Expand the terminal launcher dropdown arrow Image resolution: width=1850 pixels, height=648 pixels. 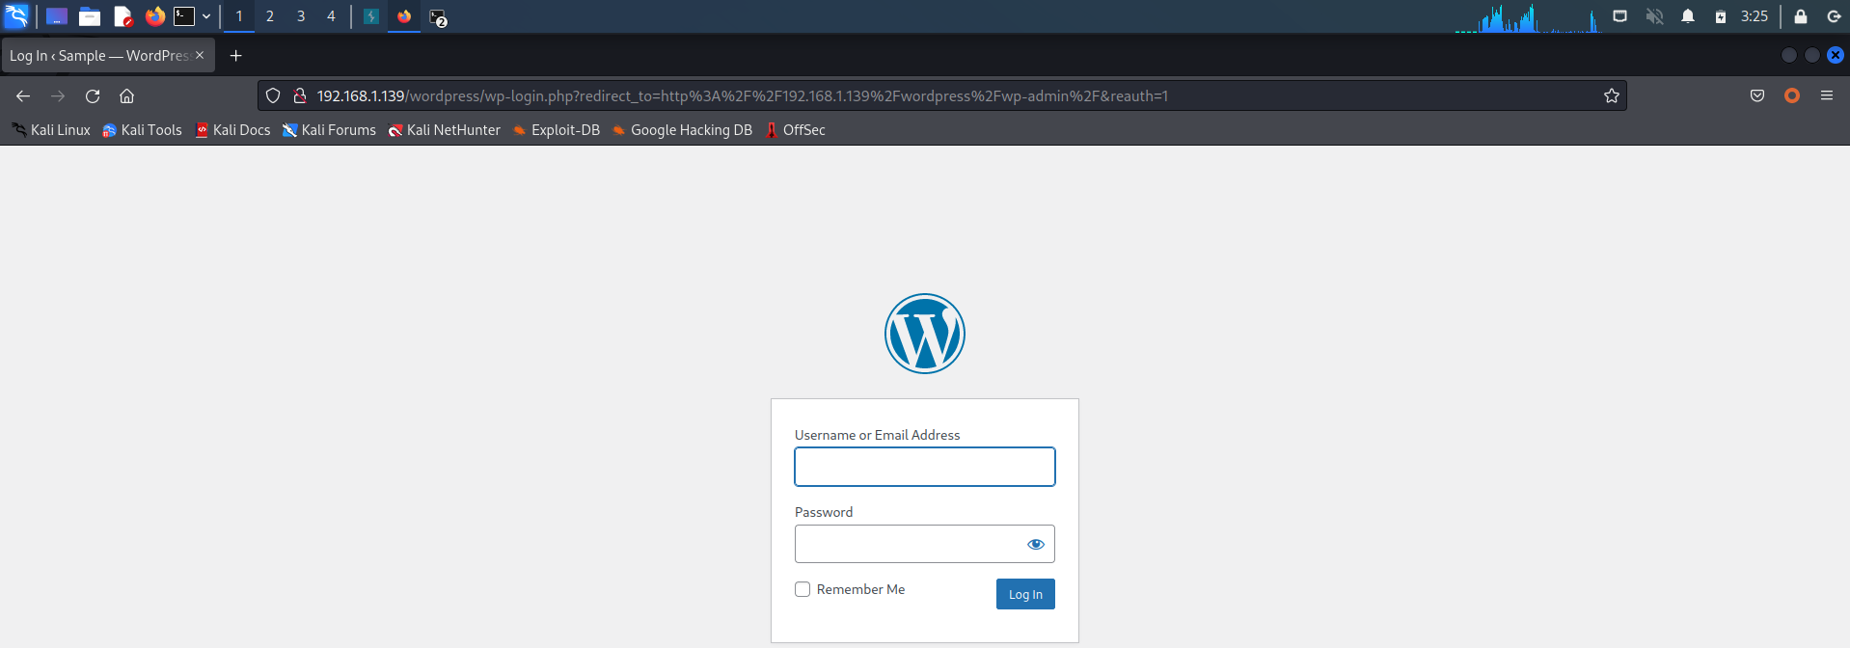pyautogui.click(x=206, y=16)
